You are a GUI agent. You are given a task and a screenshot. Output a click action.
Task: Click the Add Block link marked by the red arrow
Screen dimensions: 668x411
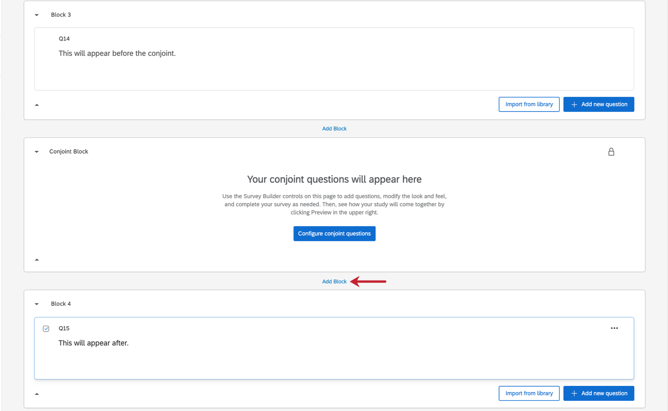334,281
